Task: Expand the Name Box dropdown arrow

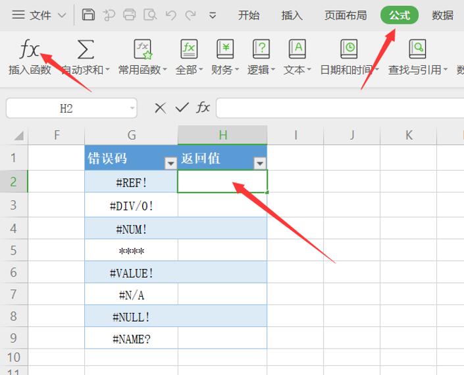Action: tap(132, 108)
